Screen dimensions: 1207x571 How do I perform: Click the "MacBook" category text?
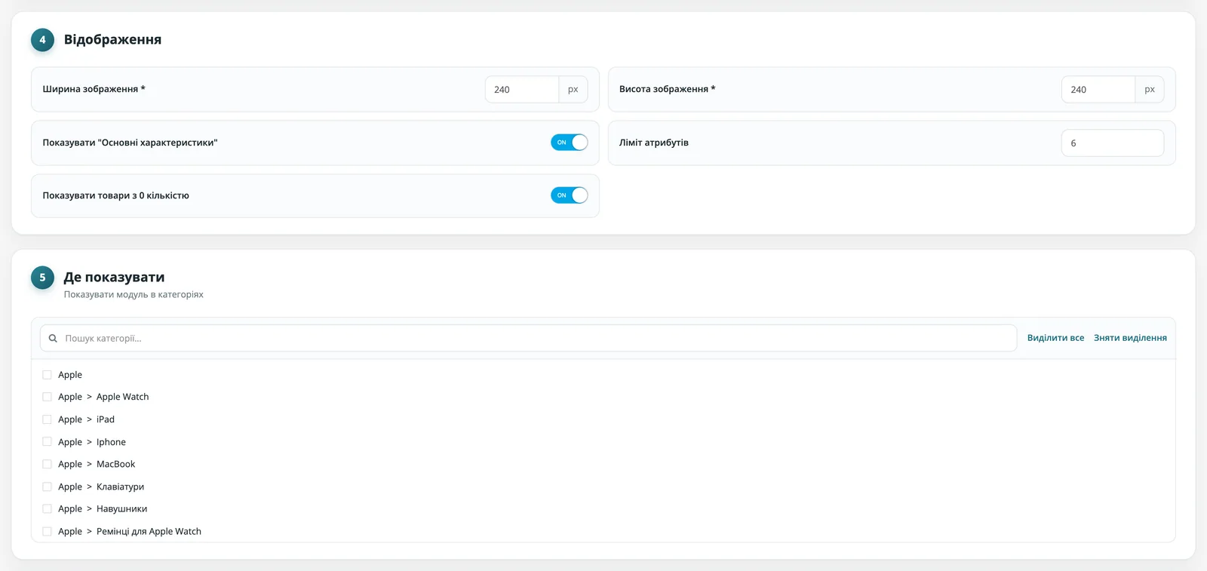115,464
